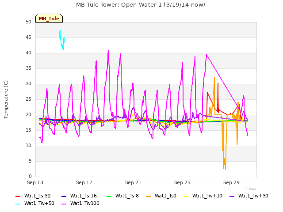Click the 30 y-axis tick label

28,84
